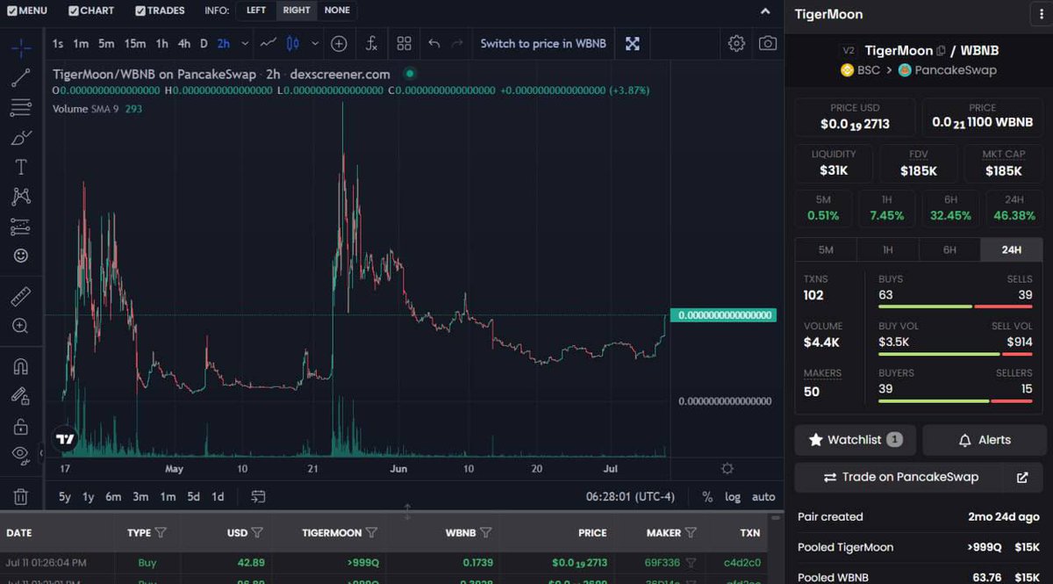Select the crosshair cursor tool
The image size is (1053, 584).
[x=21, y=47]
